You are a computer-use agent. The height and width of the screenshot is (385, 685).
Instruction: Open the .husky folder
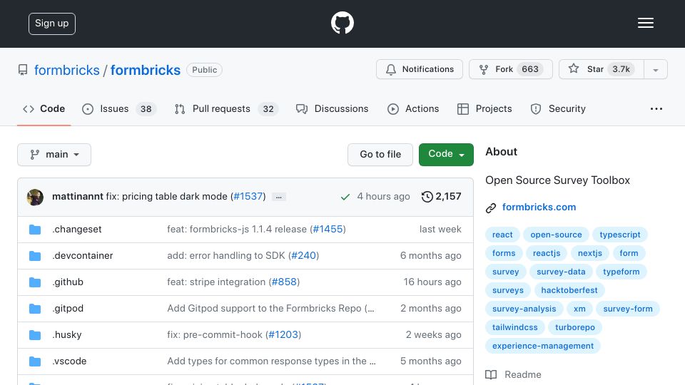pyautogui.click(x=67, y=335)
